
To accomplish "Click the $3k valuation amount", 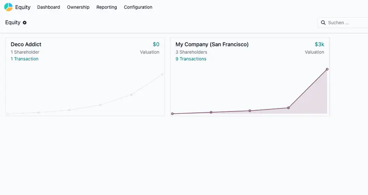I will click(319, 44).
